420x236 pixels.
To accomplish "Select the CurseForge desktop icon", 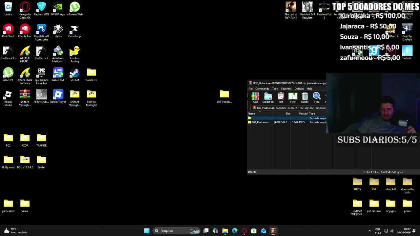I will coord(75,31).
